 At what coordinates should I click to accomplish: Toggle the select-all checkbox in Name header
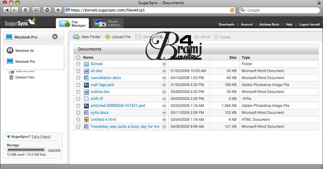(78, 57)
